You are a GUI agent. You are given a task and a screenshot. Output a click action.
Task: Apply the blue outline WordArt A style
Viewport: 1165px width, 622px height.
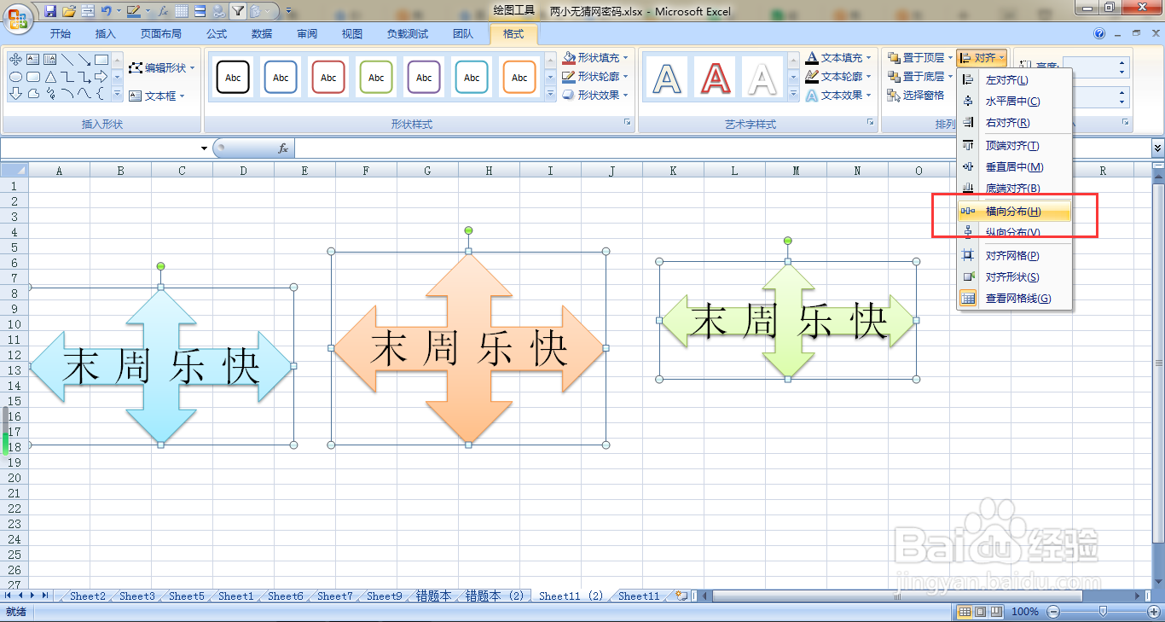click(x=667, y=78)
